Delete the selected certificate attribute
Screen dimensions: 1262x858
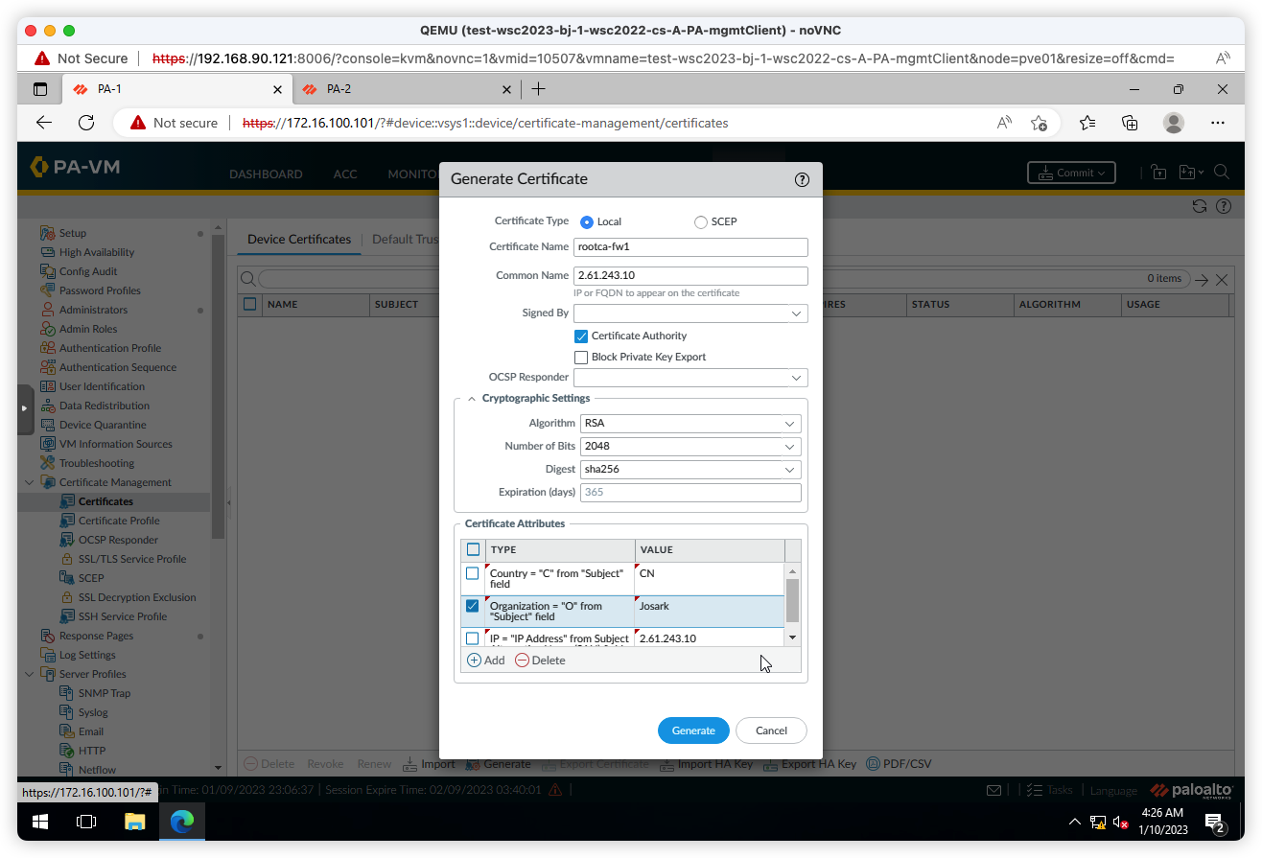pos(540,661)
